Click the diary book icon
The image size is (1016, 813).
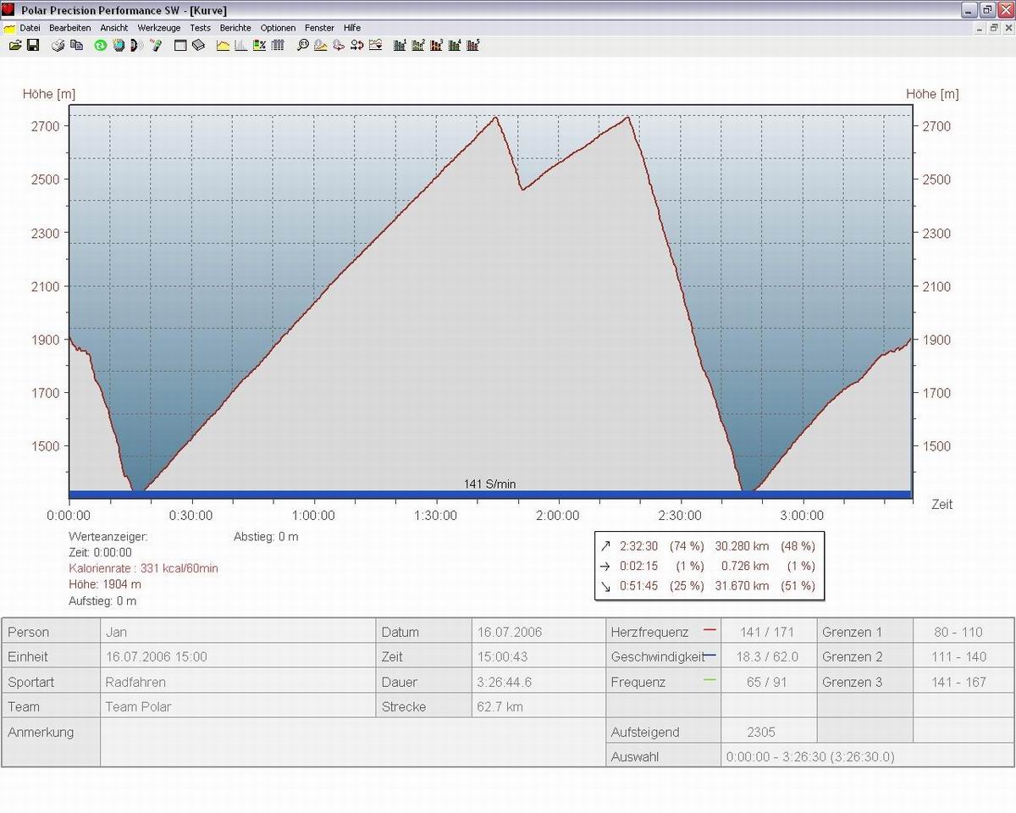tap(198, 45)
